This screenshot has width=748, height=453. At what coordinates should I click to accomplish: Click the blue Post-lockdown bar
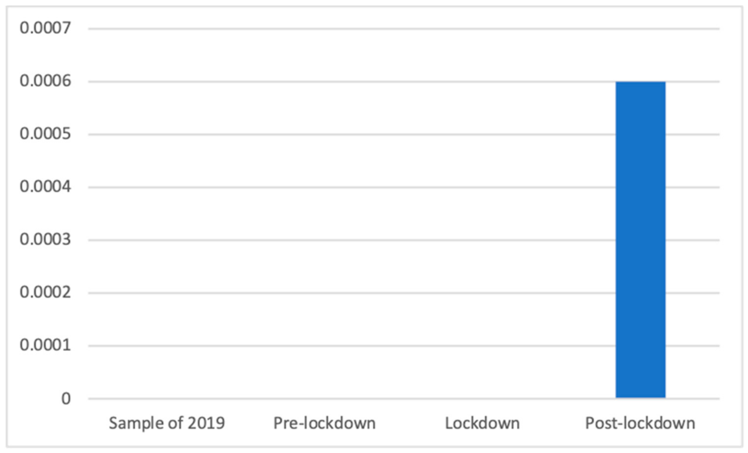640,240
